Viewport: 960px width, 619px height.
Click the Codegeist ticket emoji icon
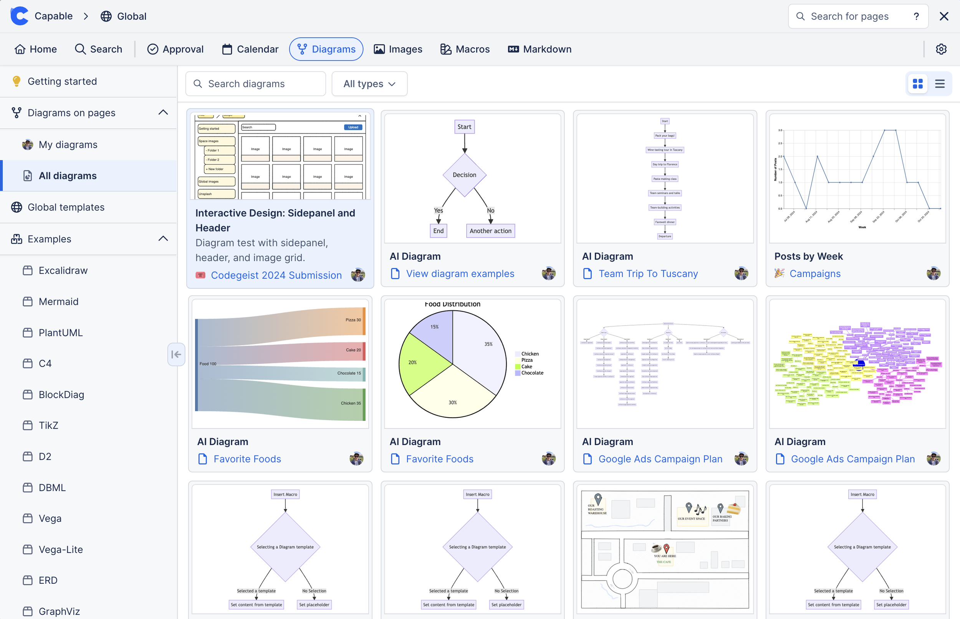pos(200,275)
